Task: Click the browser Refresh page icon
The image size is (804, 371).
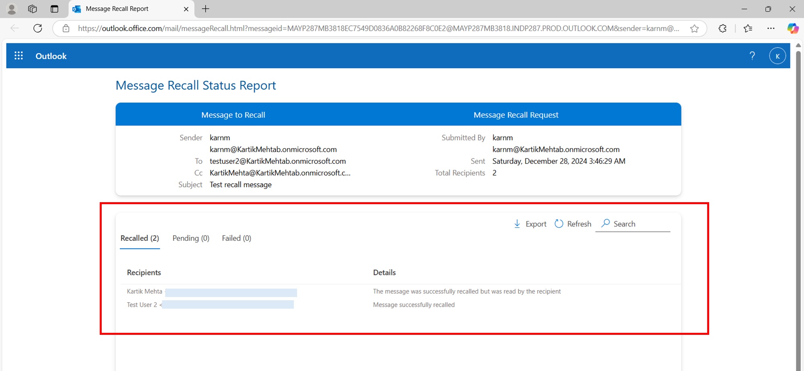Action: click(x=38, y=29)
